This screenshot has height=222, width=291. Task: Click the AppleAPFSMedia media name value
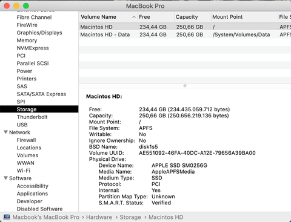click(x=173, y=172)
